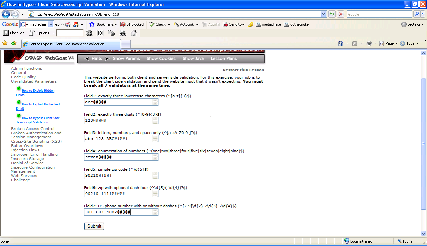Click the green Refresh page icon
The image size is (427, 246).
click(x=332, y=14)
